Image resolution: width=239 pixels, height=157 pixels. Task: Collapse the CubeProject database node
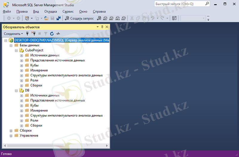16,50
